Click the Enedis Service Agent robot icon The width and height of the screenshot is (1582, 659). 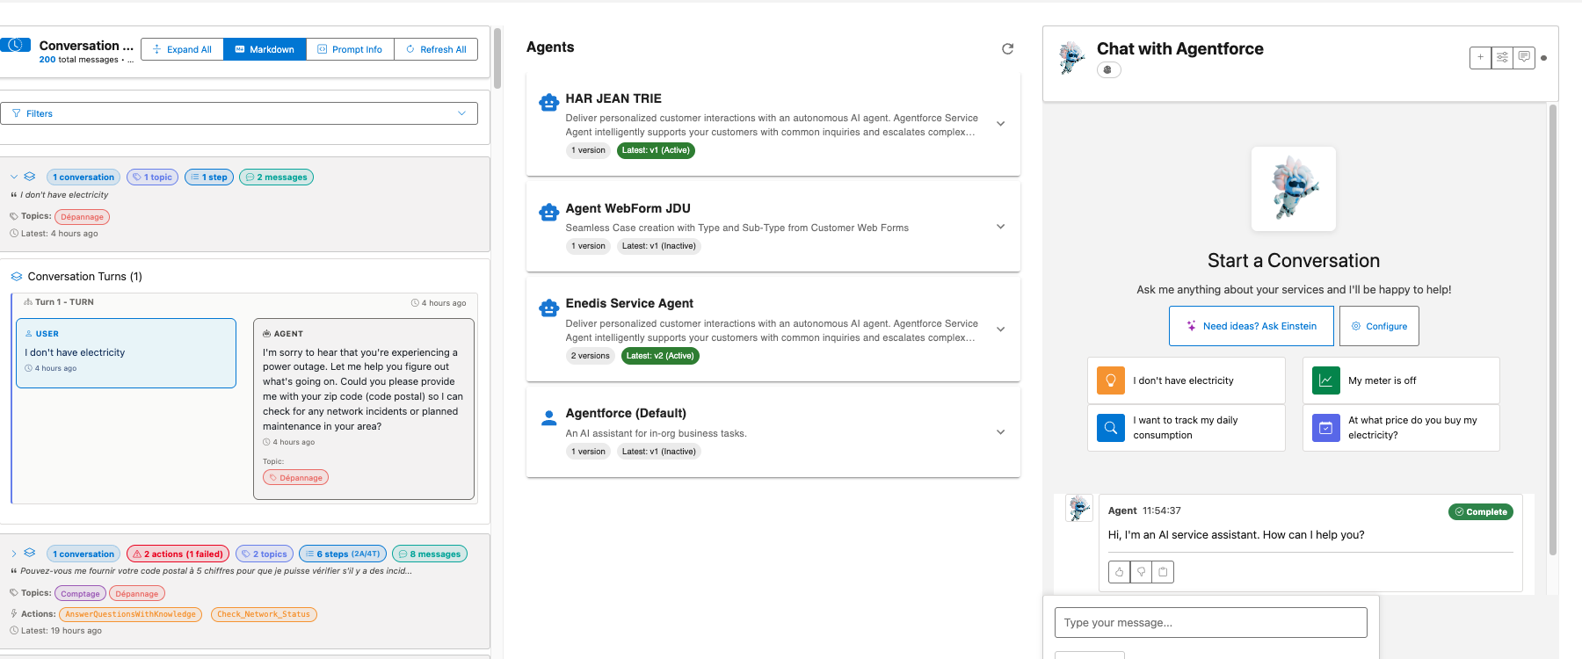point(549,308)
